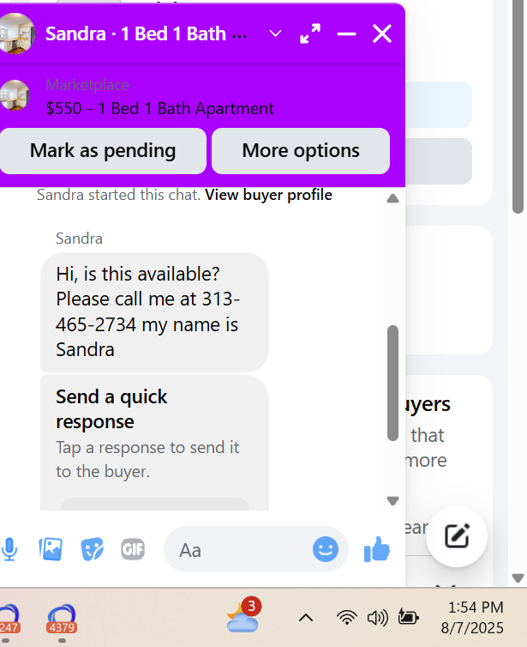Record a voice clip with microphone icon
527x647 pixels.
pos(9,549)
